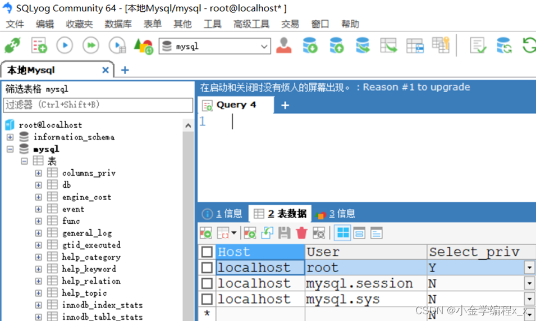Click the object browser scroll up arrow

[188, 125]
